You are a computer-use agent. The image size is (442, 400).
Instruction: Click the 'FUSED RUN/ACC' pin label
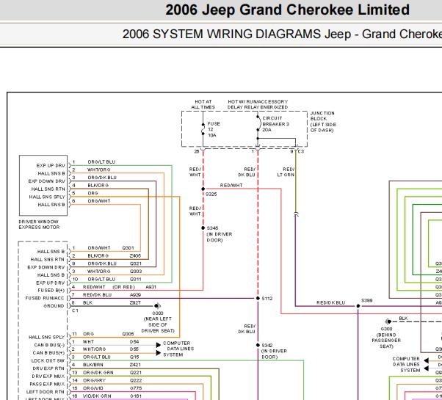click(45, 298)
